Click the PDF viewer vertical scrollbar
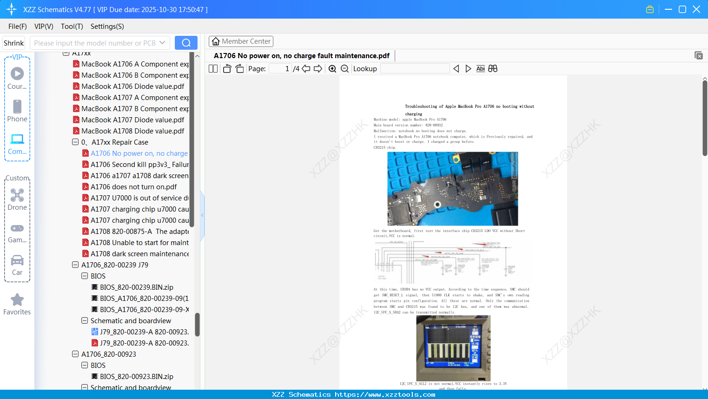Viewport: 708px width, 399px height. click(x=705, y=118)
